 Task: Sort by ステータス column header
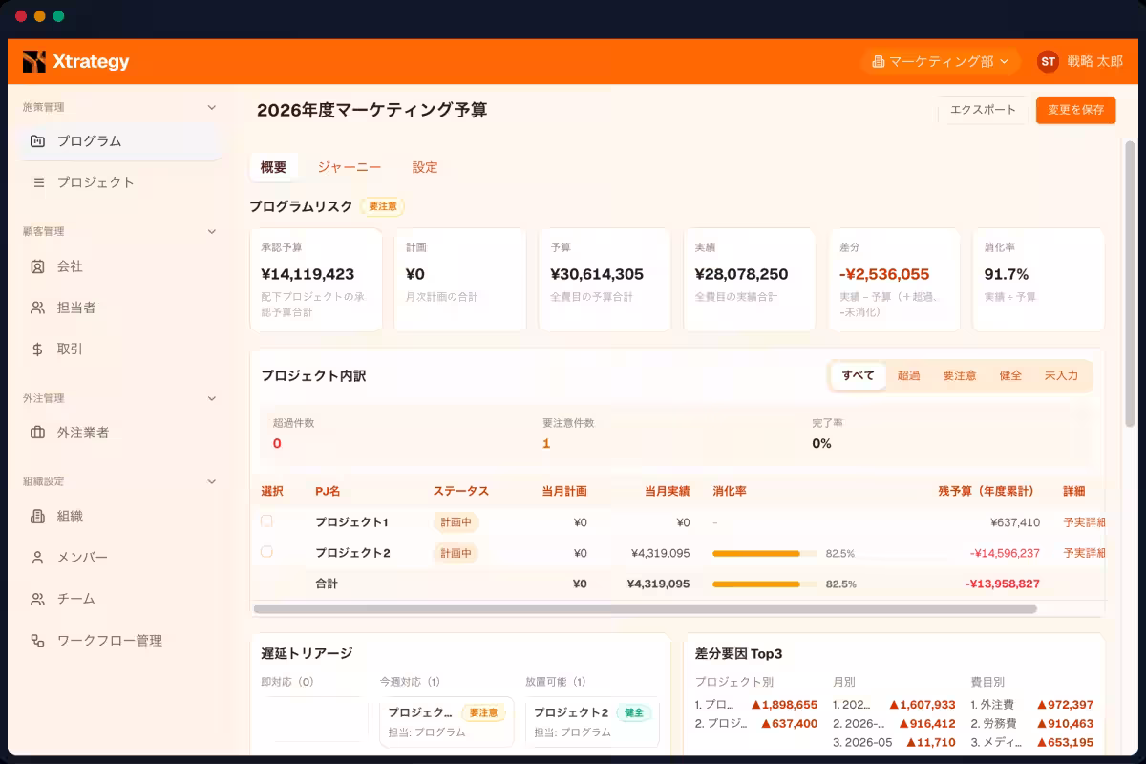coord(460,491)
